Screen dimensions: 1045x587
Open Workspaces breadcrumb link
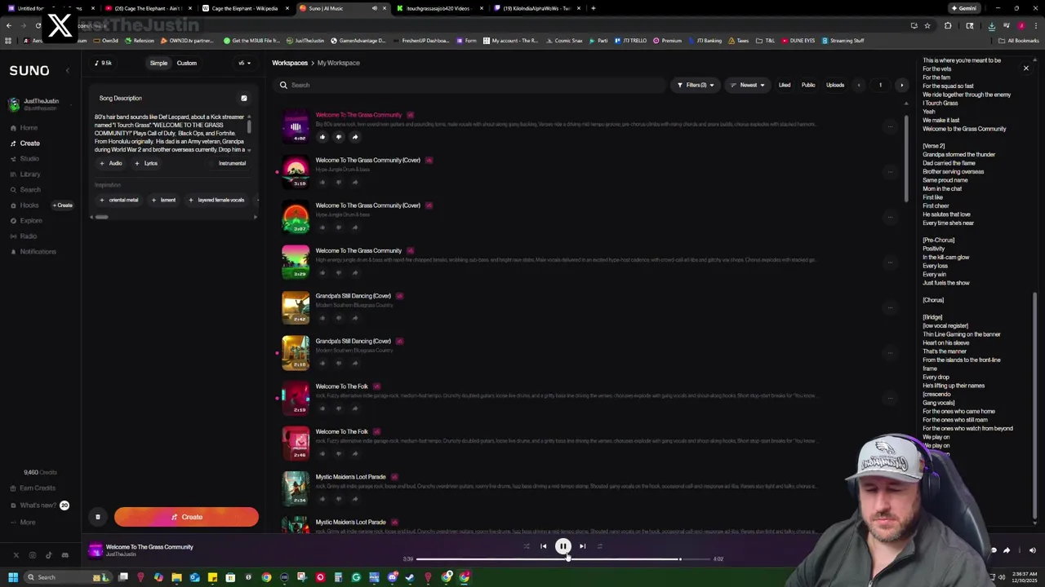click(x=290, y=63)
